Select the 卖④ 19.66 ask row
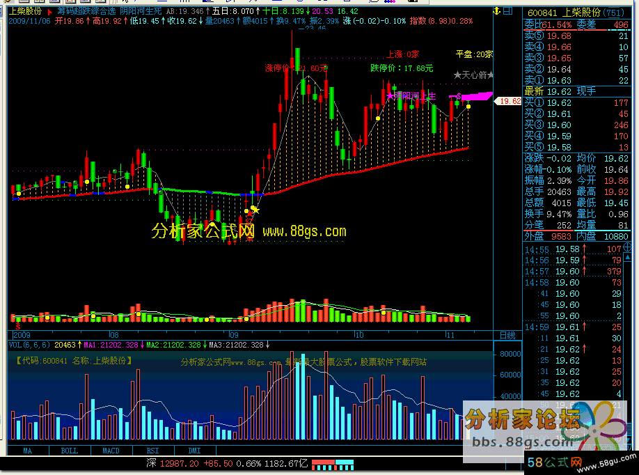639x475 pixels. point(576,47)
